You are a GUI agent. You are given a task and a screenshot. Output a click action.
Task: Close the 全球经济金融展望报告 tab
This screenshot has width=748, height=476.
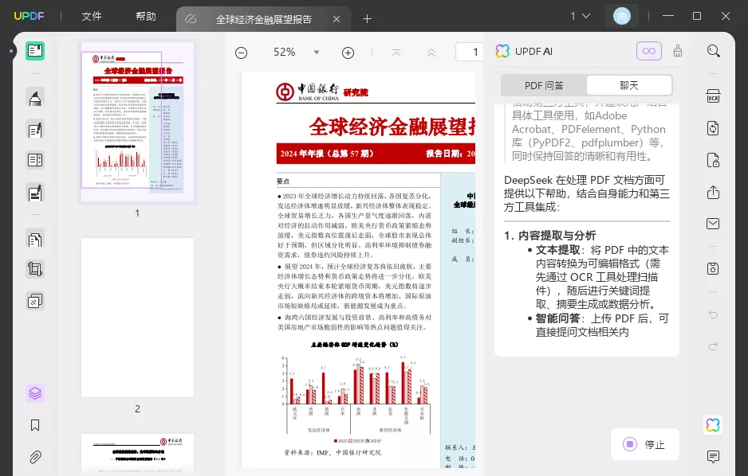pos(337,19)
